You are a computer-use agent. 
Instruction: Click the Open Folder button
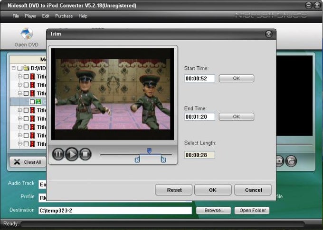pyautogui.click(x=252, y=210)
